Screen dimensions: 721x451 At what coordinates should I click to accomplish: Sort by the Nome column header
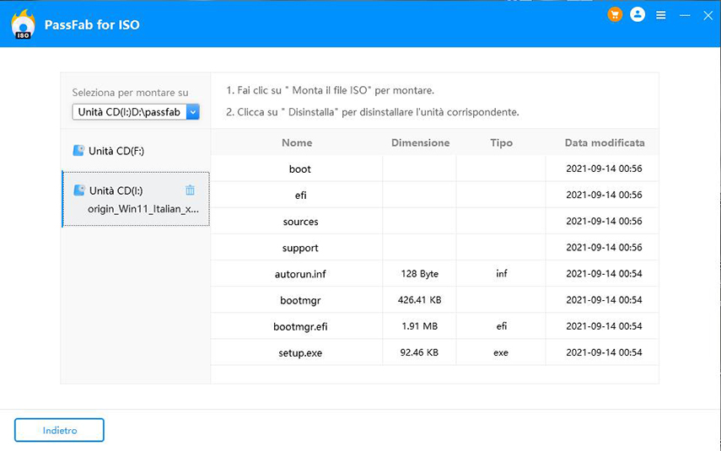297,142
